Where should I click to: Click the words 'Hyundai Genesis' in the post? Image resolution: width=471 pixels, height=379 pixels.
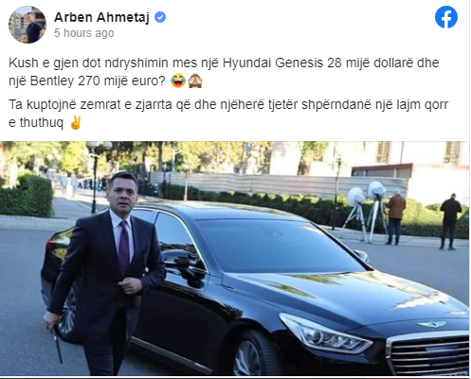pyautogui.click(x=273, y=63)
